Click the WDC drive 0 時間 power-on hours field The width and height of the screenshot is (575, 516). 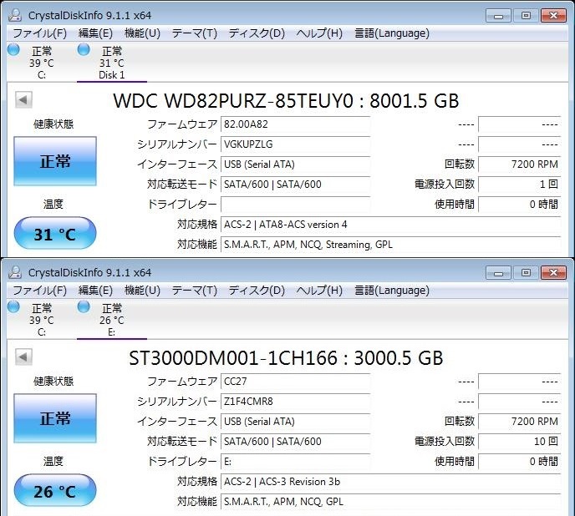click(x=520, y=204)
